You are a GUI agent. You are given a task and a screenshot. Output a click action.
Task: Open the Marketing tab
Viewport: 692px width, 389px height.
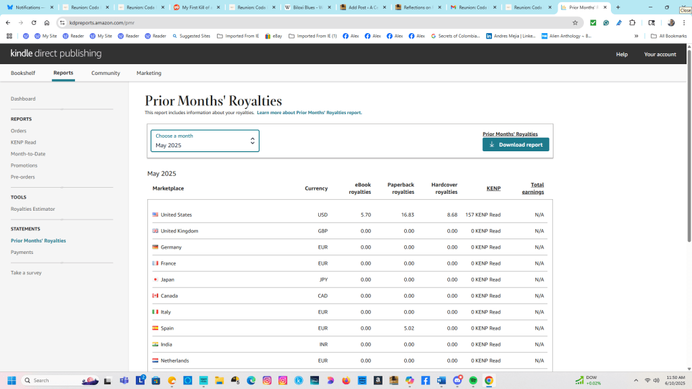149,73
